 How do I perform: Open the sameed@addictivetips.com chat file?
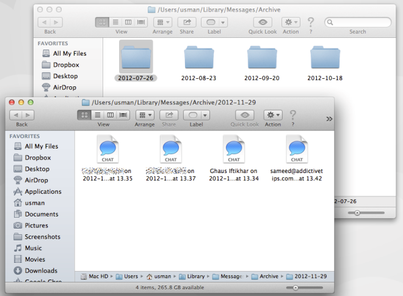click(297, 150)
